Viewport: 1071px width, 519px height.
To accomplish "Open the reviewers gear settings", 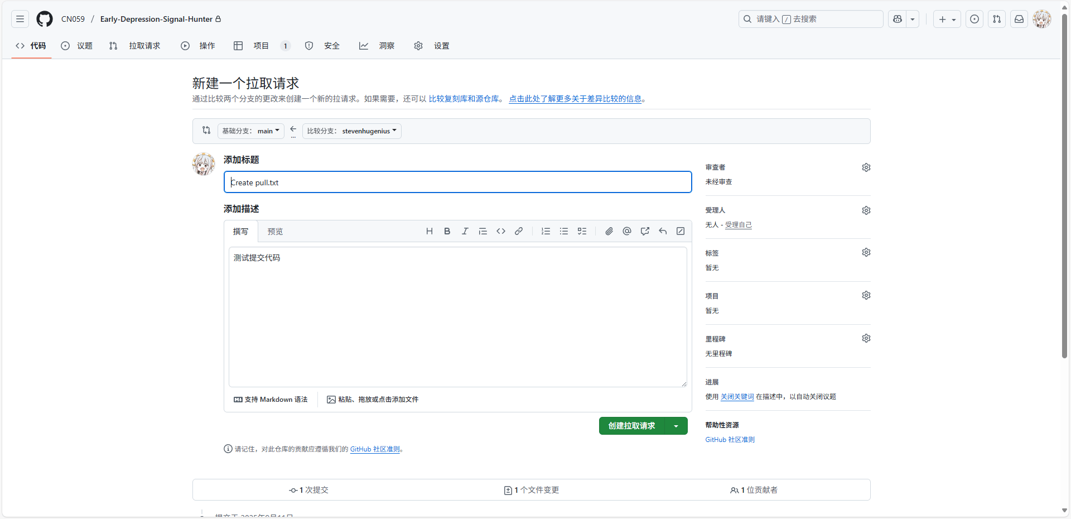I will pos(866,167).
